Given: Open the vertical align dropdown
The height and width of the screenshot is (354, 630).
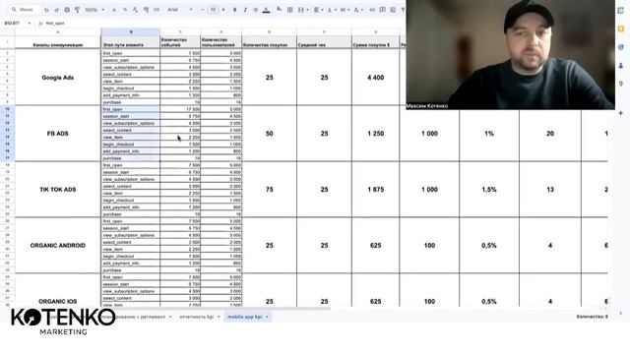Looking at the screenshot, I should pyautogui.click(x=332, y=10).
